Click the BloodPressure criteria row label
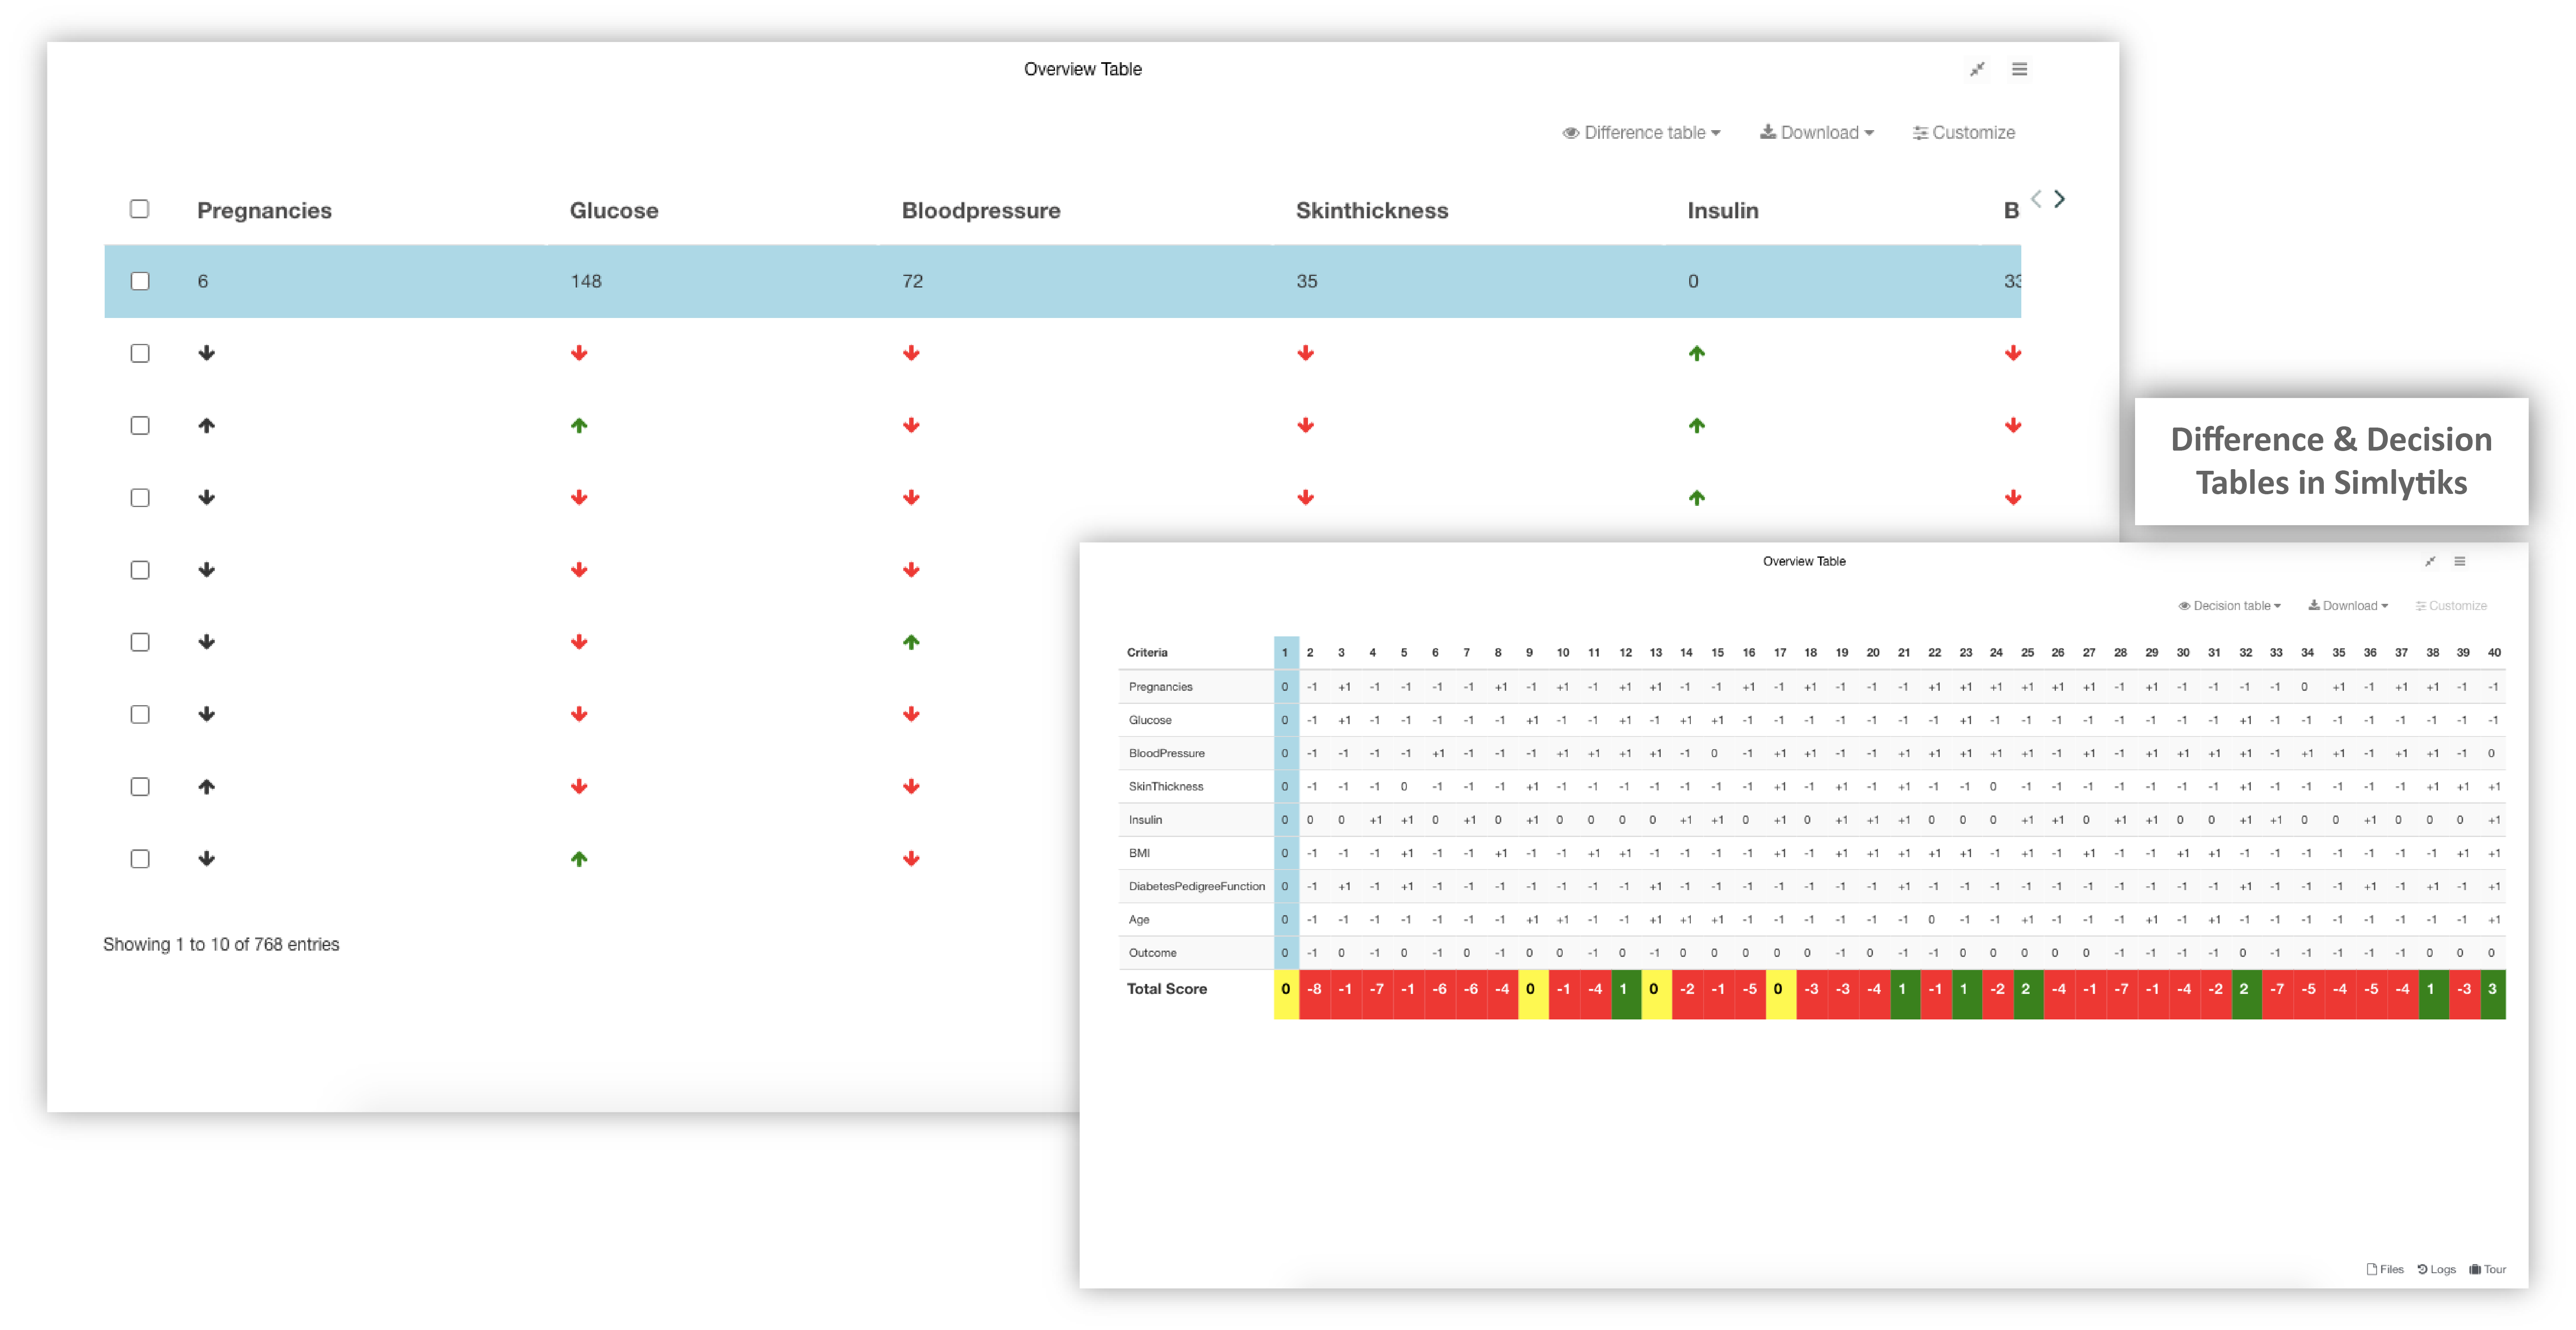The image size is (2576, 1330). click(x=1167, y=753)
